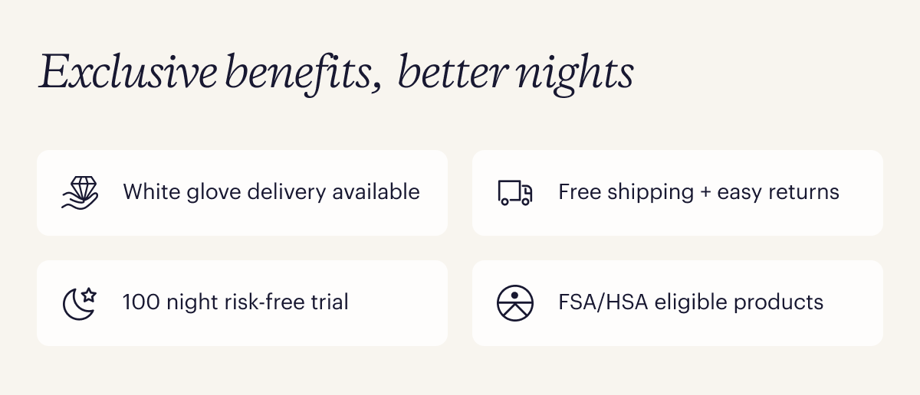Click the word trial in 100 night card

point(330,302)
